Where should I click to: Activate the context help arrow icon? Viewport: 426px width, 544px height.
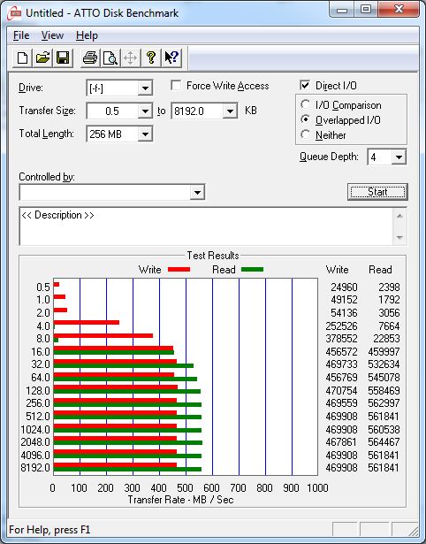tap(171, 57)
